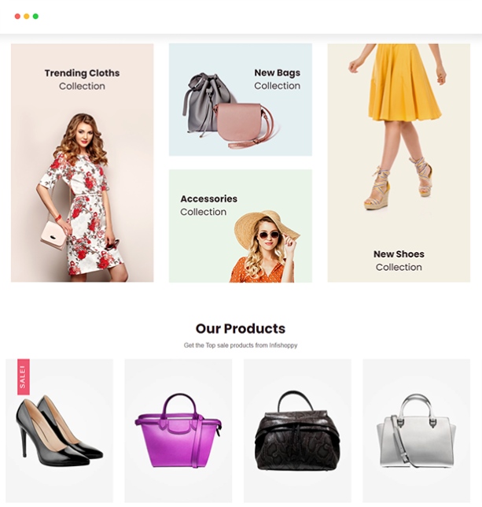Click the pink saddle bag image

click(244, 125)
